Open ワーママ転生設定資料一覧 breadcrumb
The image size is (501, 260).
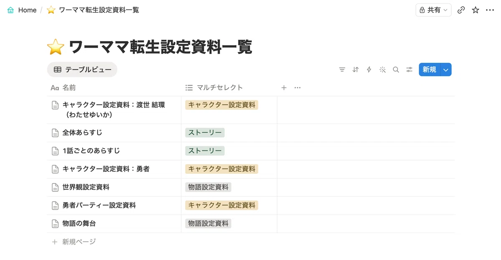99,10
